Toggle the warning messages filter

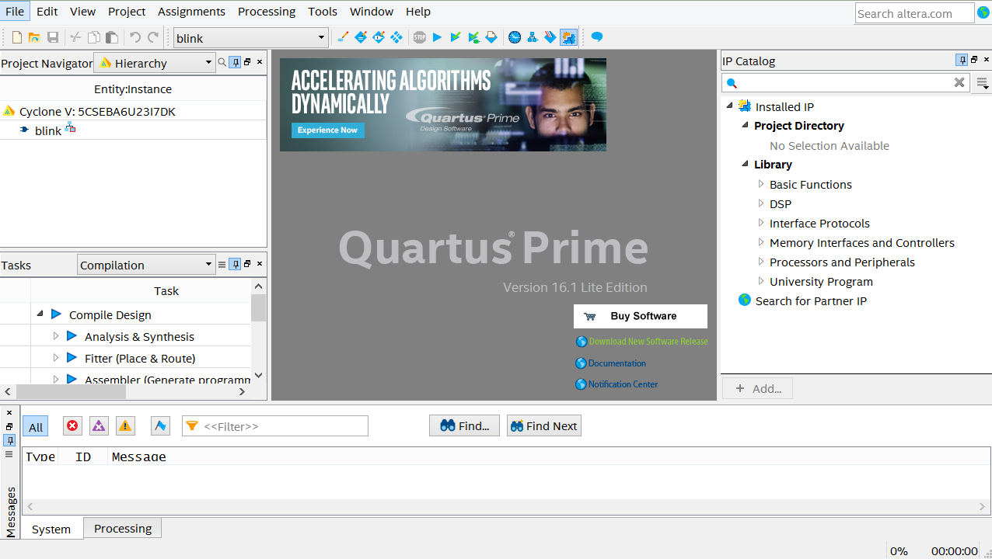pos(125,425)
